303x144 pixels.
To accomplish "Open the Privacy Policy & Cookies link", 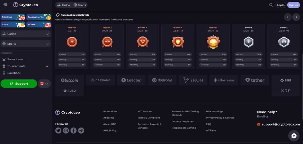I will click(220, 118).
